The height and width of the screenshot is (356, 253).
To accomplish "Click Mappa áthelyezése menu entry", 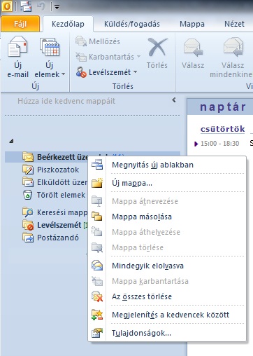I will click(x=167, y=232).
